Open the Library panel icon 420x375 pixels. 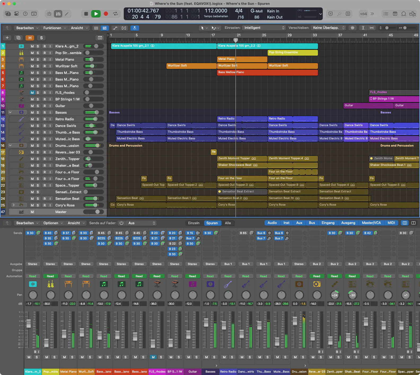click(8, 14)
